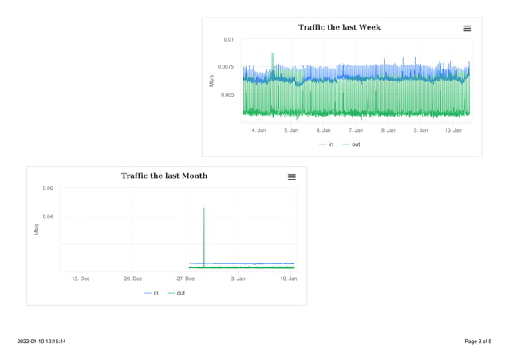
Task: Click the 0.0075 y-axis label
Action: click(x=225, y=67)
